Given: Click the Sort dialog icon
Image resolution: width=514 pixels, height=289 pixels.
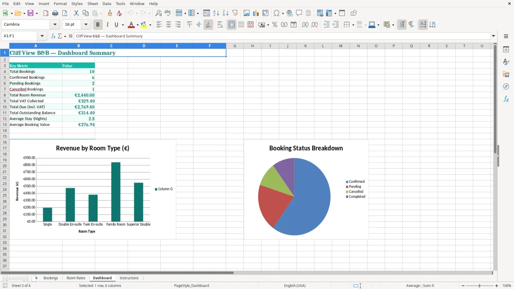Looking at the screenshot, I should [x=206, y=13].
